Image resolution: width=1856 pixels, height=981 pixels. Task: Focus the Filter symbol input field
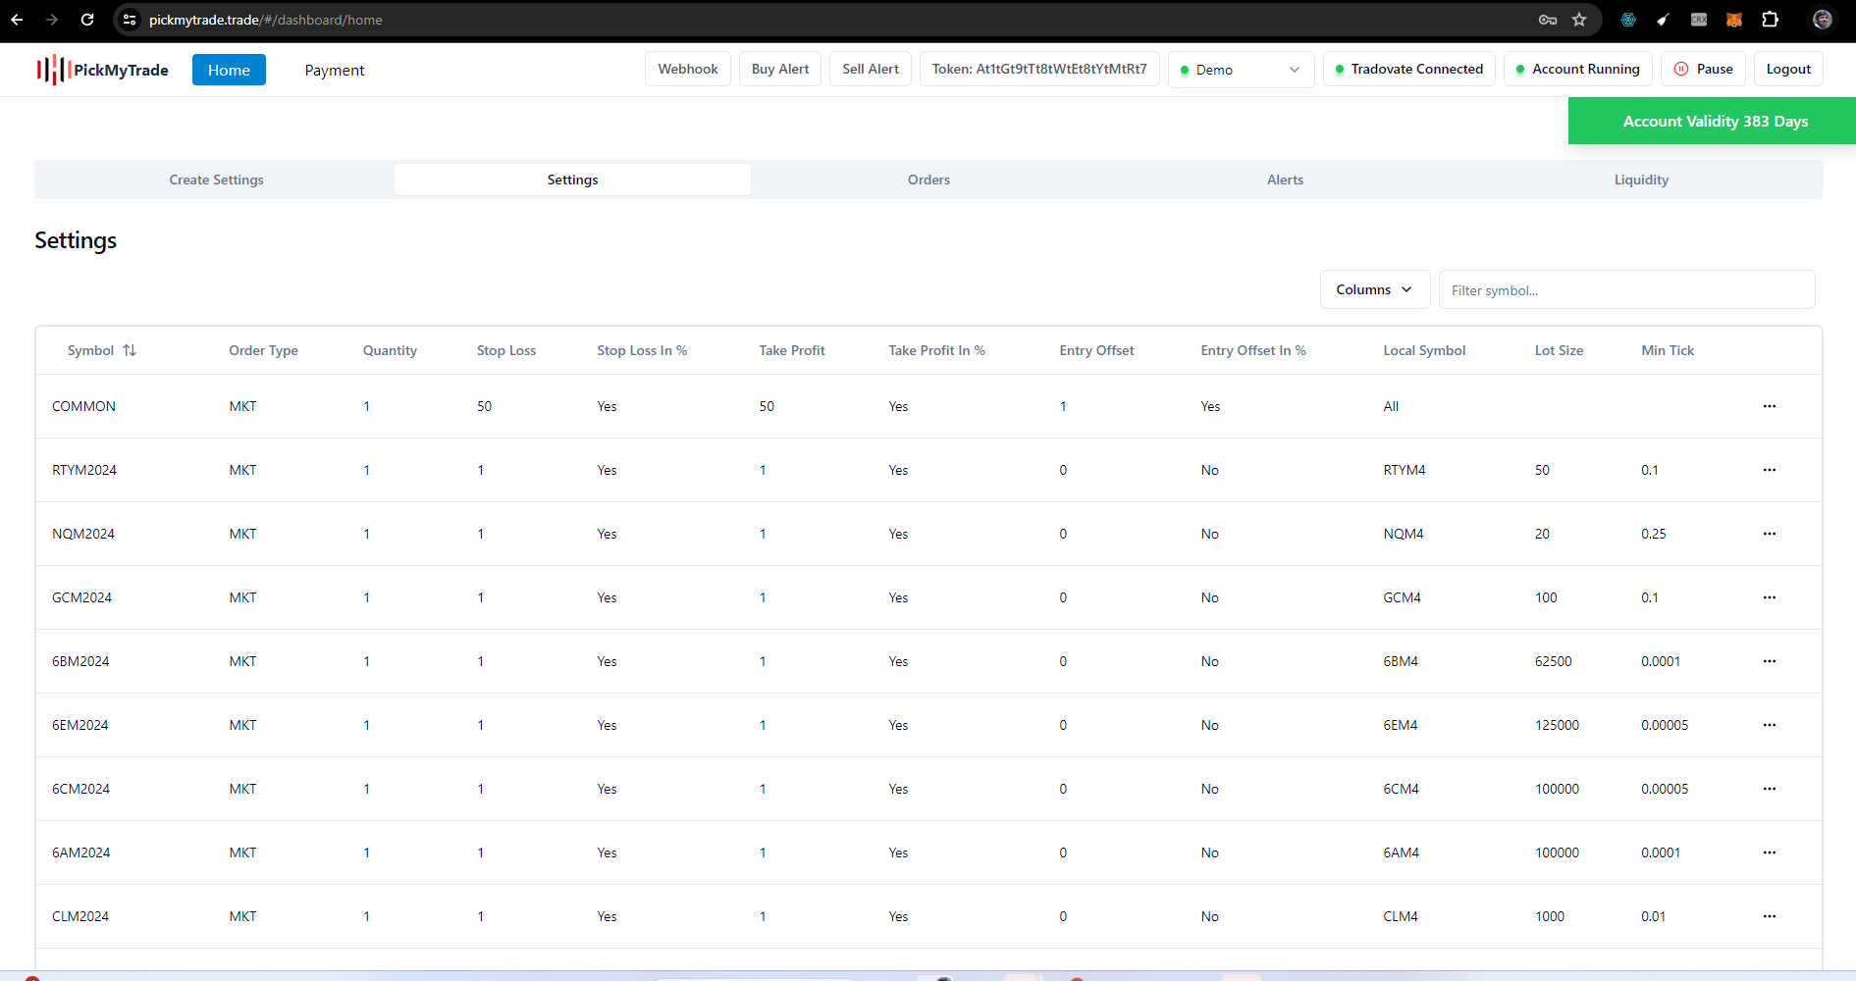[x=1626, y=290]
